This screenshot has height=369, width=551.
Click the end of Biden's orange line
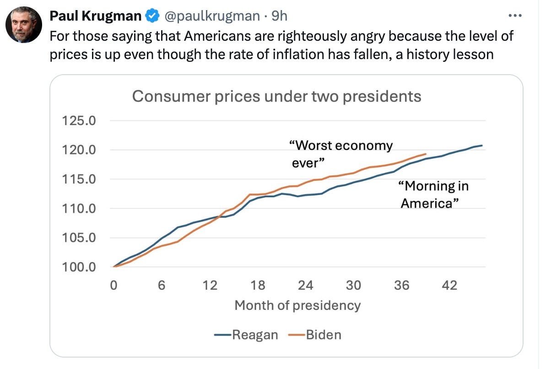point(426,154)
